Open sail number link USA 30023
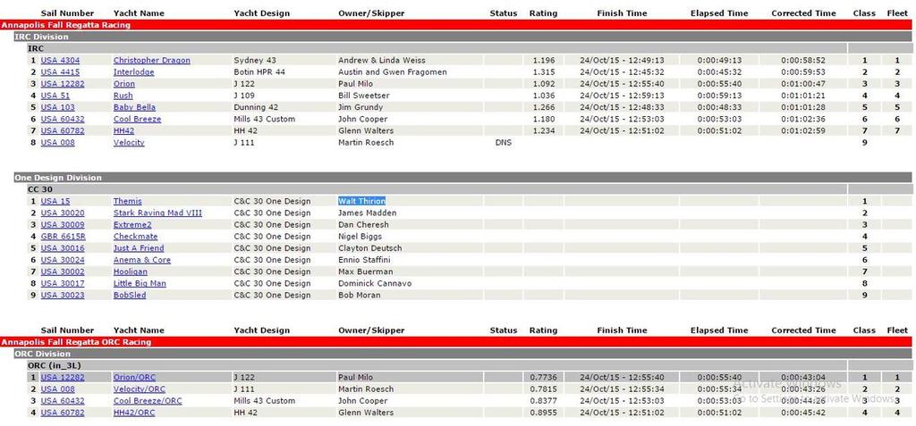This screenshot has height=426, width=916. tap(63, 295)
